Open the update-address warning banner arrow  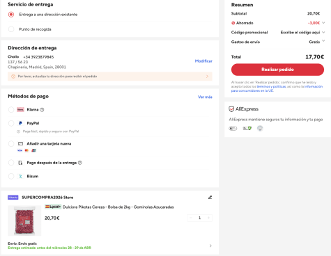click(207, 77)
